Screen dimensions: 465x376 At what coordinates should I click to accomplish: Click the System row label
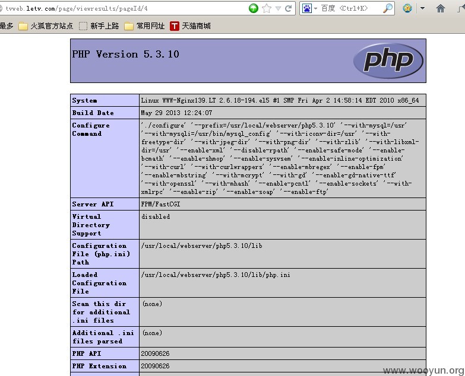84,100
